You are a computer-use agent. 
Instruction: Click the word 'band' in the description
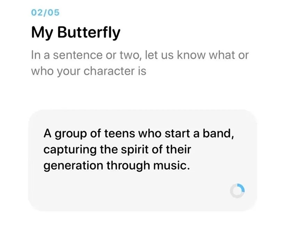click(219, 133)
